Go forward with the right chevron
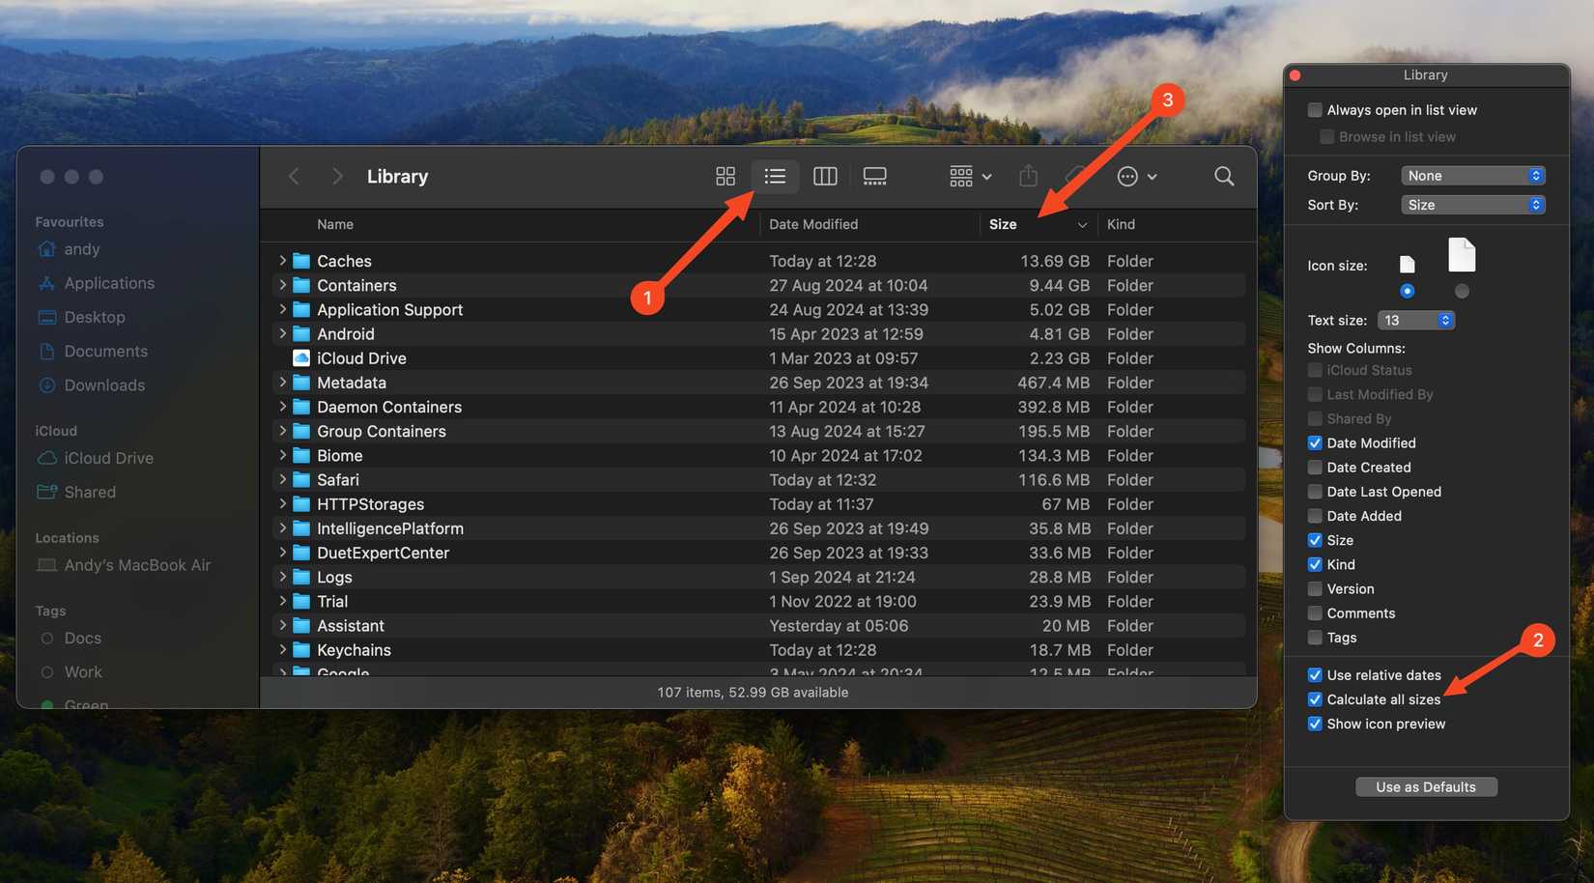The height and width of the screenshot is (883, 1594). 336,176
